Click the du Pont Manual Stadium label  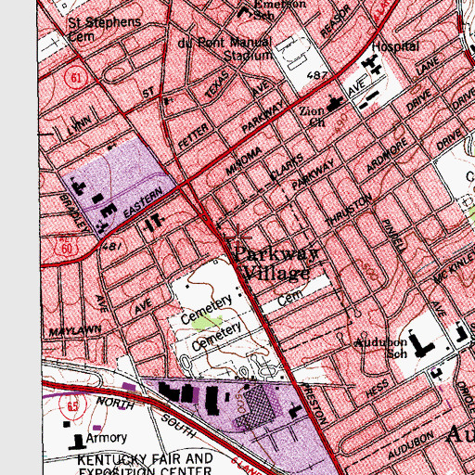225,49
